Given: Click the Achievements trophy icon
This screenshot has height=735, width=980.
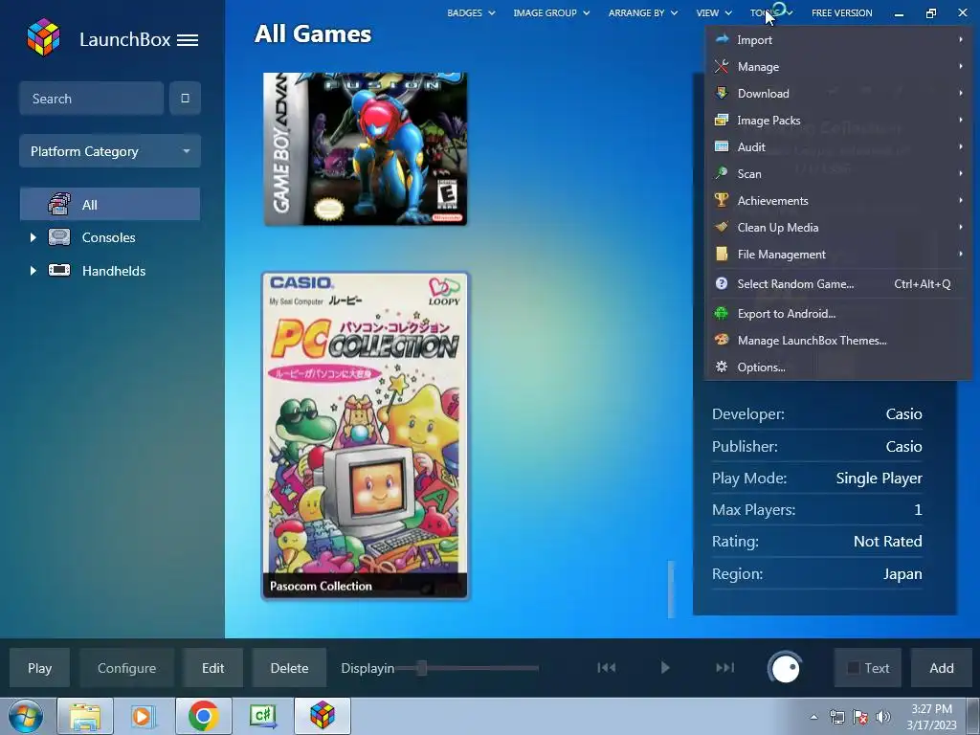Looking at the screenshot, I should (722, 200).
